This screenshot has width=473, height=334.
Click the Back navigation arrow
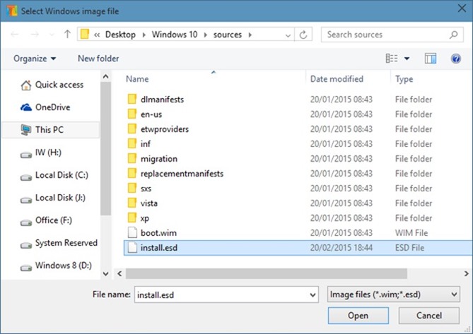[14, 35]
